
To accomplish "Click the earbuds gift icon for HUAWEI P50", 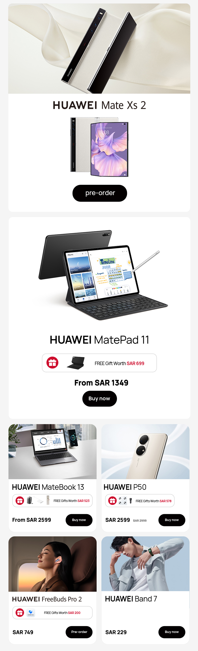I will tap(122, 501).
